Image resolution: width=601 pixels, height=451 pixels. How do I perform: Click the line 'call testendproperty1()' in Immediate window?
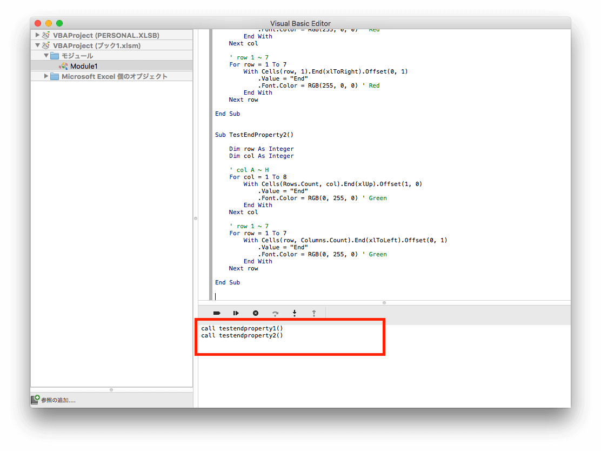coord(242,328)
